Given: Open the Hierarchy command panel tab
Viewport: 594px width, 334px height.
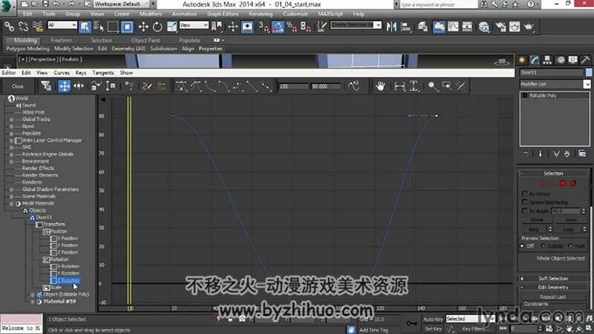Looking at the screenshot, I should click(547, 60).
